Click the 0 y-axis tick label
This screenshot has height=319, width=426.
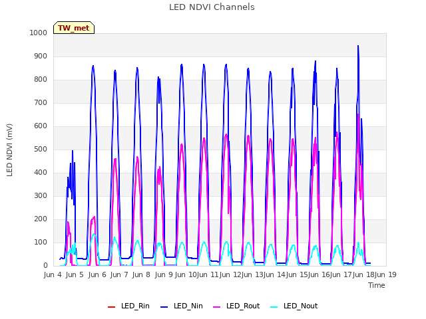(45, 266)
